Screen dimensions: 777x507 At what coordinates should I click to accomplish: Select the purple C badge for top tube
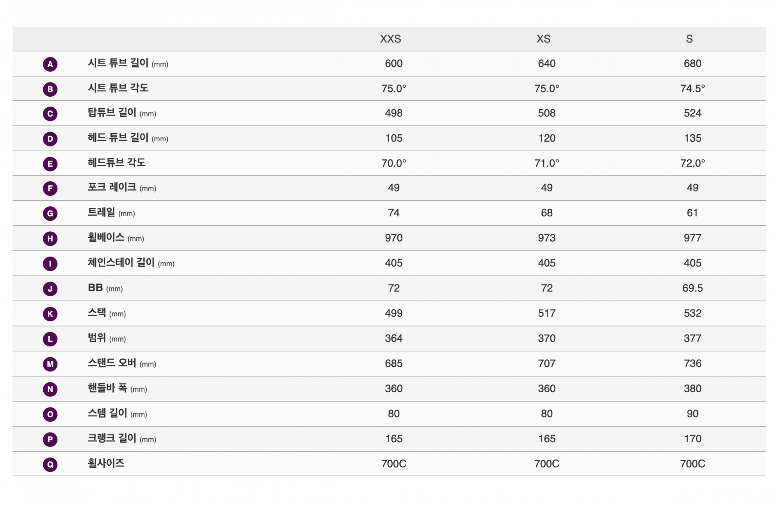(50, 114)
